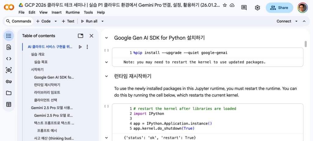Open Code snippets sidebar icon
The width and height of the screenshot is (313, 141).
click(9, 59)
